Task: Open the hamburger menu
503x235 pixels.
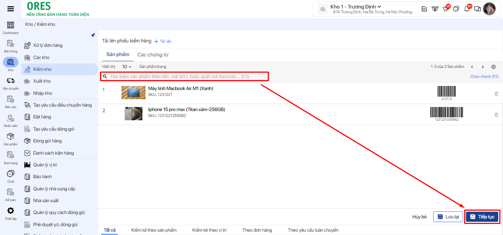Action: pyautogui.click(x=11, y=9)
